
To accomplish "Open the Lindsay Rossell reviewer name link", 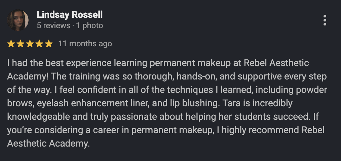I will point(70,15).
